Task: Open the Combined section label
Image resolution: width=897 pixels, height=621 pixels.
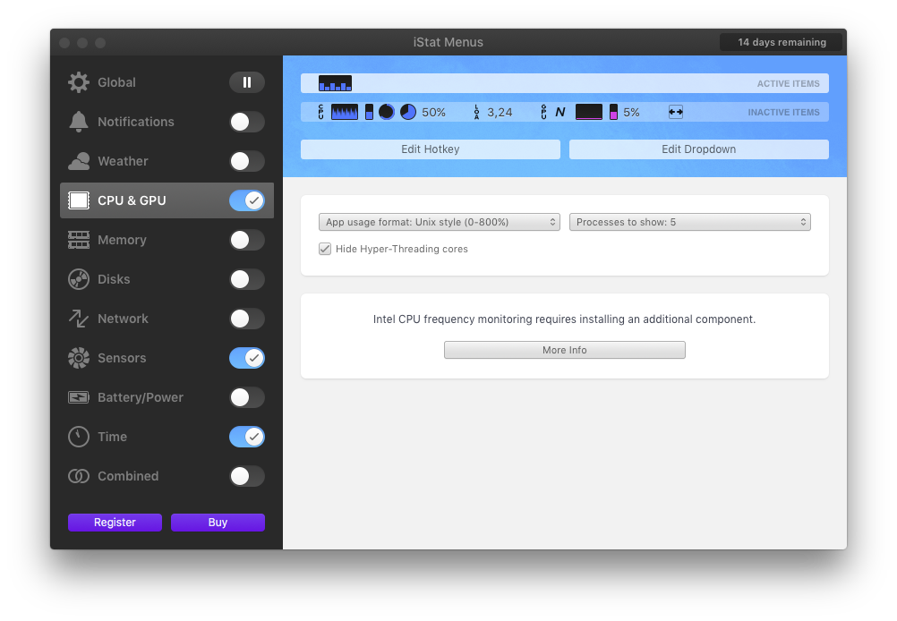Action: click(x=128, y=476)
